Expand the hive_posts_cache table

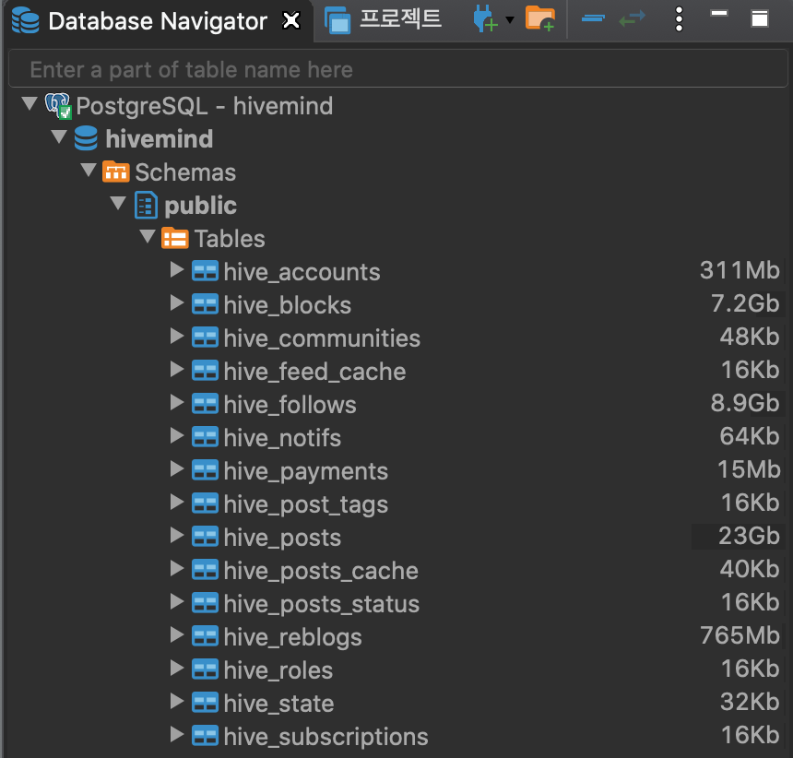[x=176, y=568]
